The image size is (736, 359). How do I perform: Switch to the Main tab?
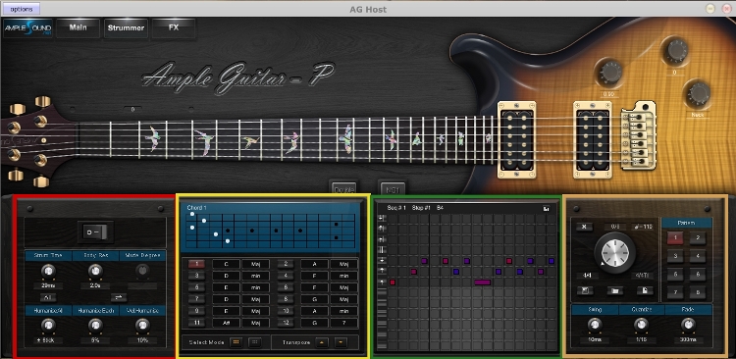tap(78, 28)
